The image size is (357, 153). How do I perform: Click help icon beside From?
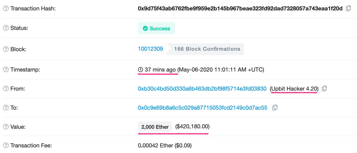click(x=6, y=89)
